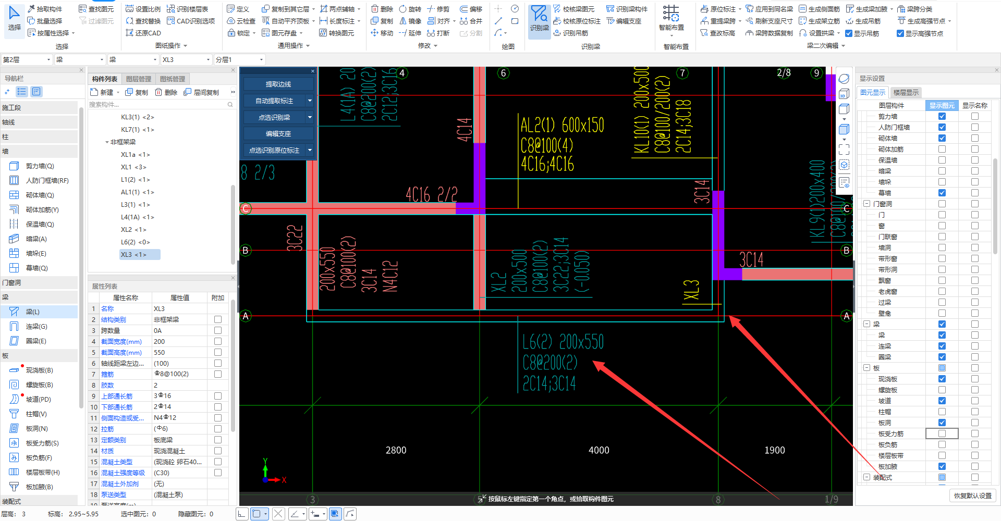Click the 提取边线 button

point(278,84)
